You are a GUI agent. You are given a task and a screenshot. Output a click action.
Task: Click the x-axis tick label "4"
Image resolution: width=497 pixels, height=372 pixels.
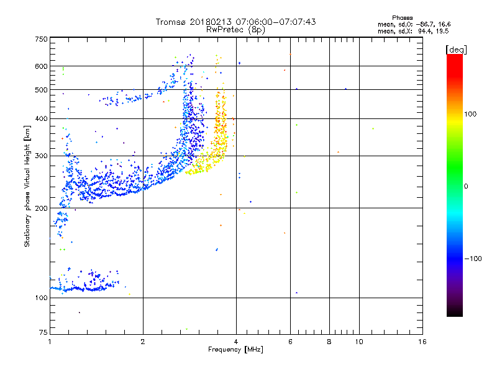(236, 342)
